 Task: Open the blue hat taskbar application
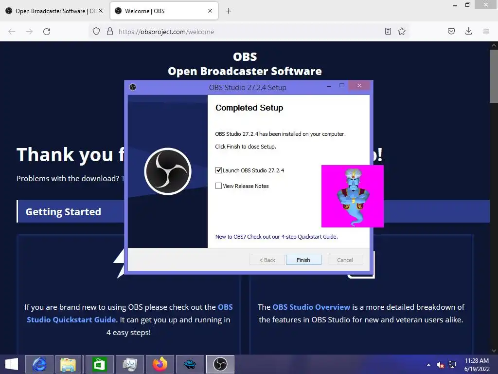point(190,364)
